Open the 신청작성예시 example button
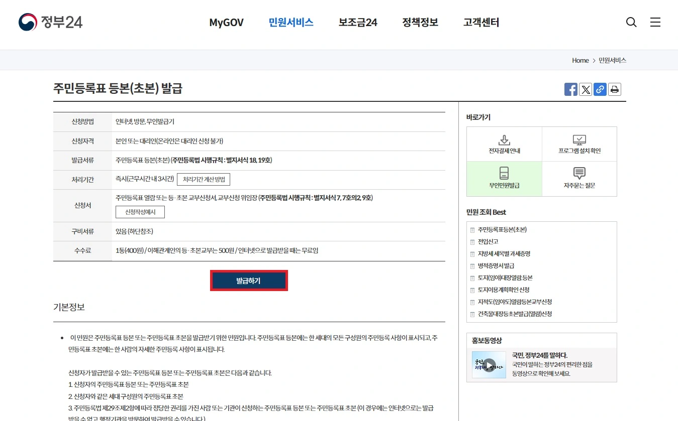 (x=140, y=212)
